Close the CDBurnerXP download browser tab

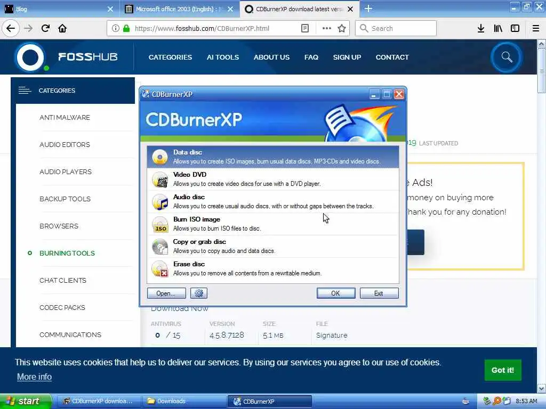click(351, 9)
